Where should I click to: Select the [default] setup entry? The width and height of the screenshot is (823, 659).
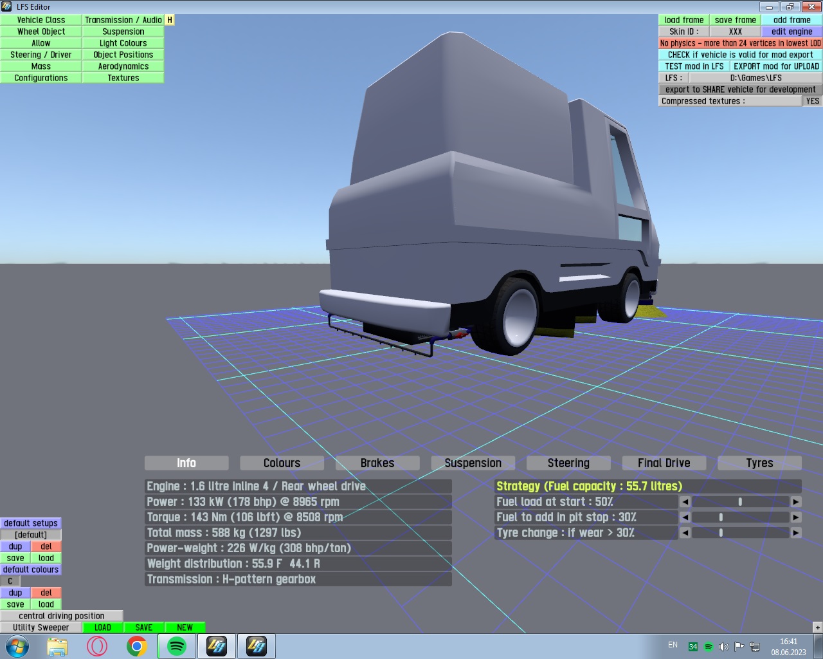pyautogui.click(x=31, y=535)
